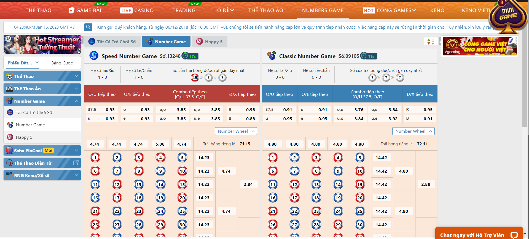The height and width of the screenshot is (239, 529).
Task: Select ball number 7 in Classic Number Game
Action: [x=294, y=171]
